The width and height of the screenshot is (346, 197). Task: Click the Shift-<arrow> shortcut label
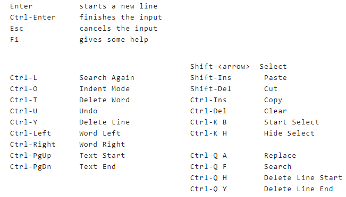tap(220, 66)
